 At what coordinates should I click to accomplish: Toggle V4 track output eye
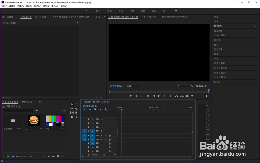[101, 119]
